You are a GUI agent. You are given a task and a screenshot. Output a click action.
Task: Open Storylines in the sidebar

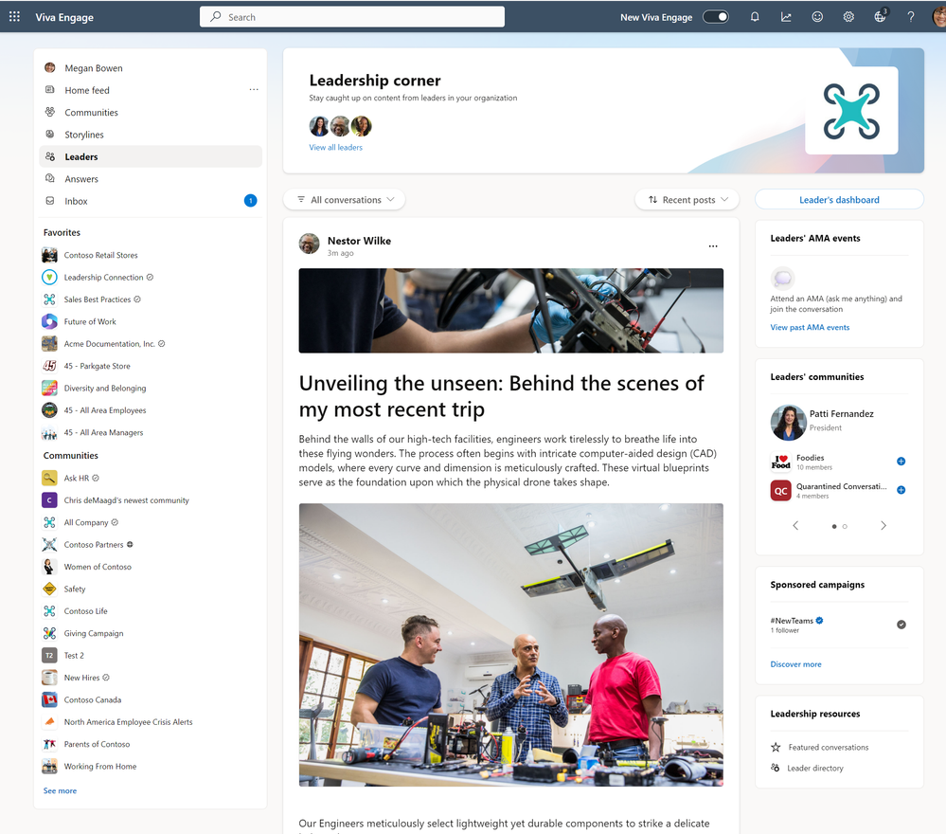(151, 134)
